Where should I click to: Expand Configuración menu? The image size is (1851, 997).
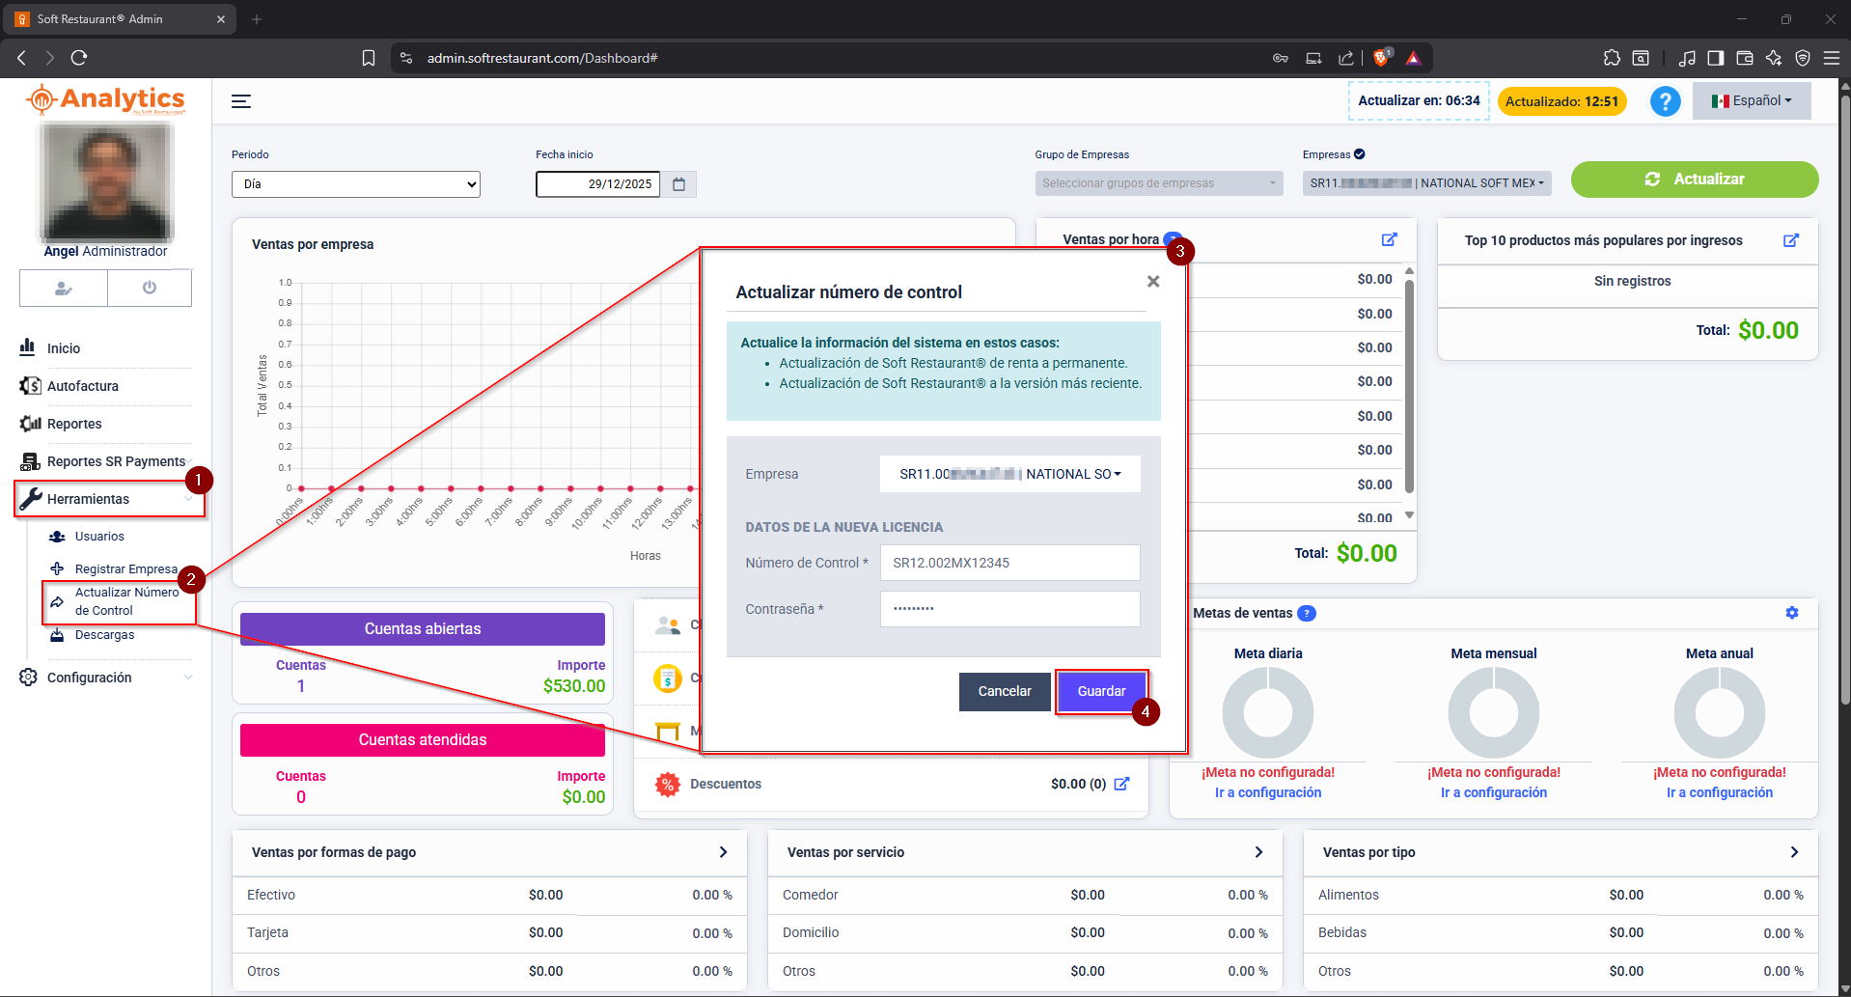[x=105, y=678]
